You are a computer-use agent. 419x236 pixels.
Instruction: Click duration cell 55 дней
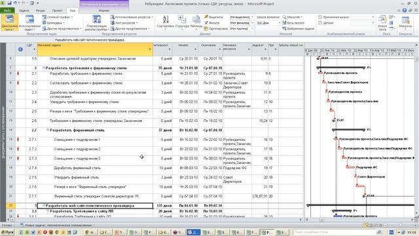coord(163,68)
